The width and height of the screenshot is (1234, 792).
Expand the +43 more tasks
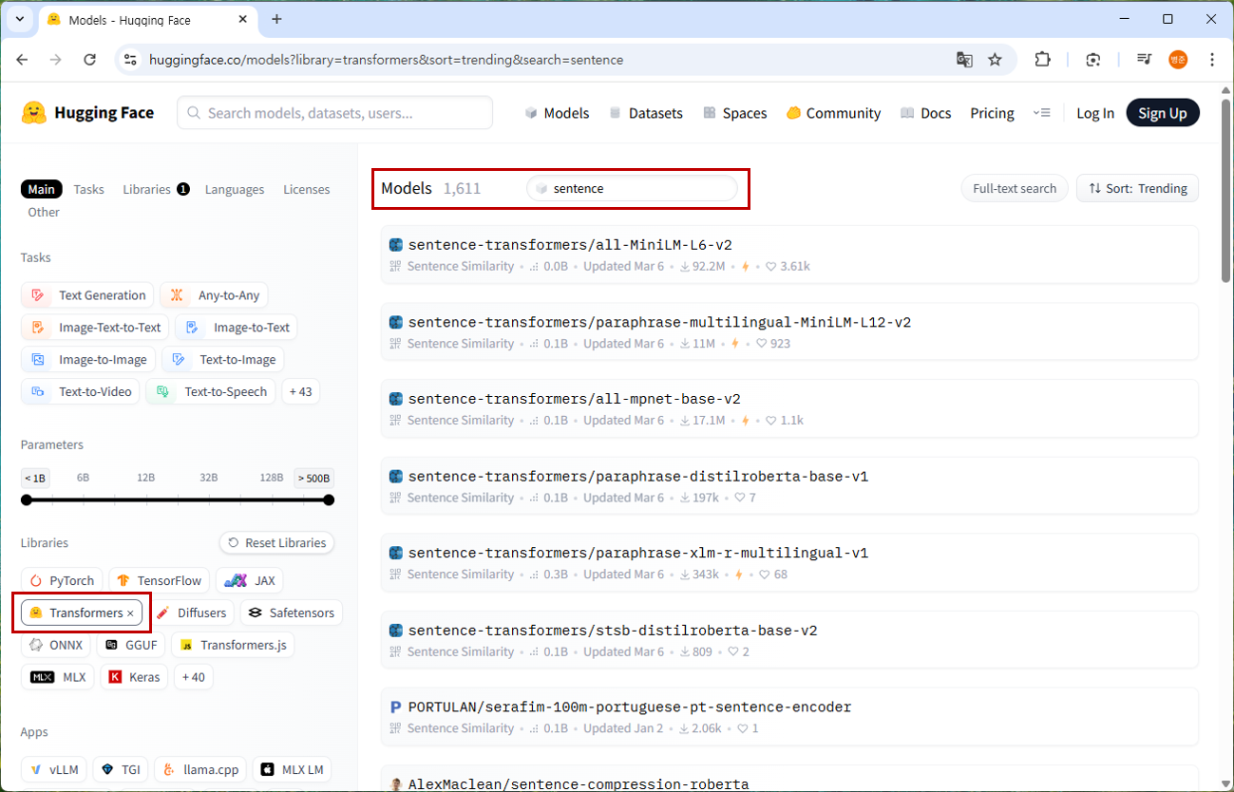pyautogui.click(x=300, y=391)
